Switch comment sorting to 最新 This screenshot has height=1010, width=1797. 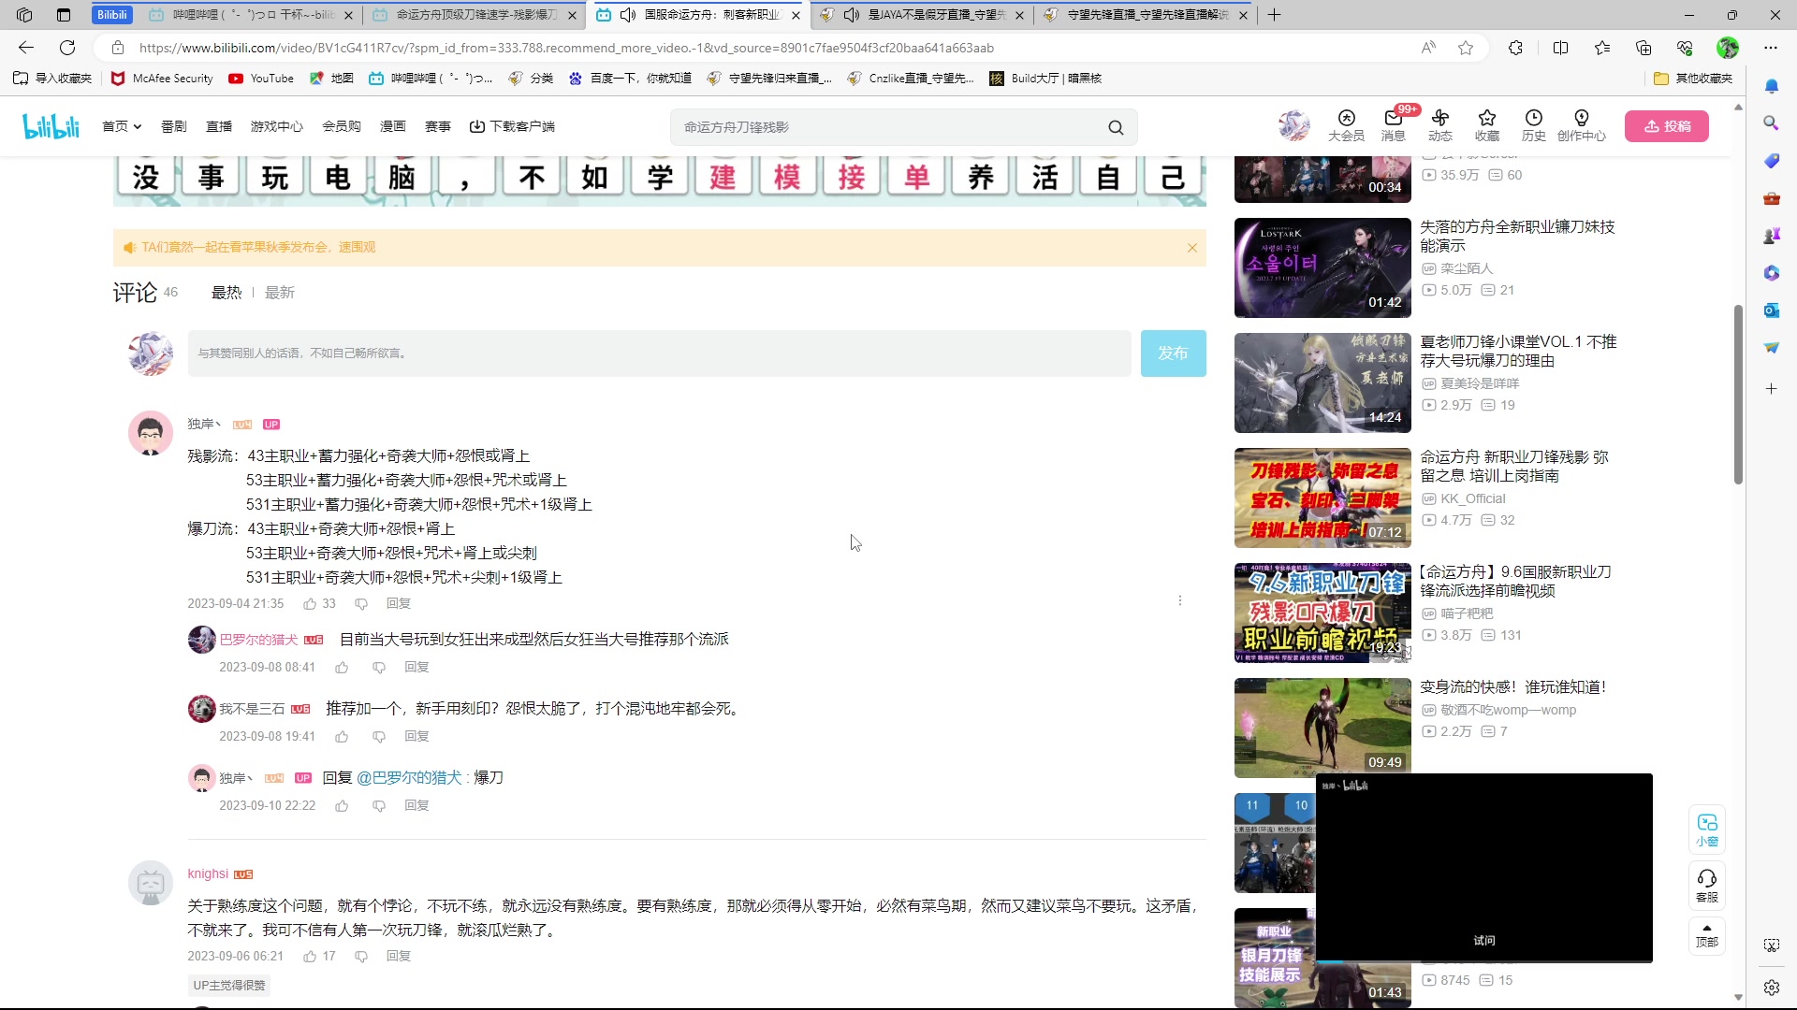pyautogui.click(x=279, y=292)
